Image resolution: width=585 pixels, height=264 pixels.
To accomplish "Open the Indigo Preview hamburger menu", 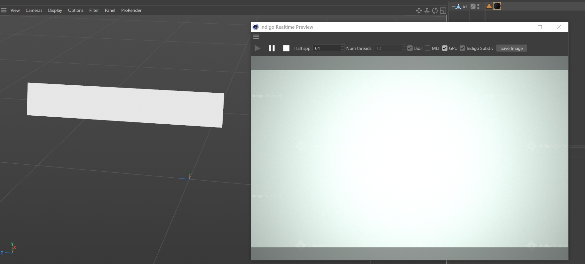I will tap(256, 37).
